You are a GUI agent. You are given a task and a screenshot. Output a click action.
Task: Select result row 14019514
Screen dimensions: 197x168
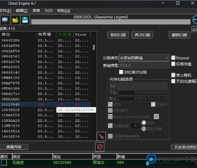[45, 131]
